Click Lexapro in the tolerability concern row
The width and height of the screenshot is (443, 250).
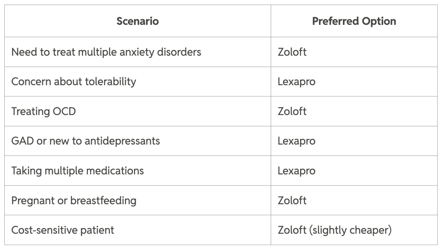(x=296, y=82)
